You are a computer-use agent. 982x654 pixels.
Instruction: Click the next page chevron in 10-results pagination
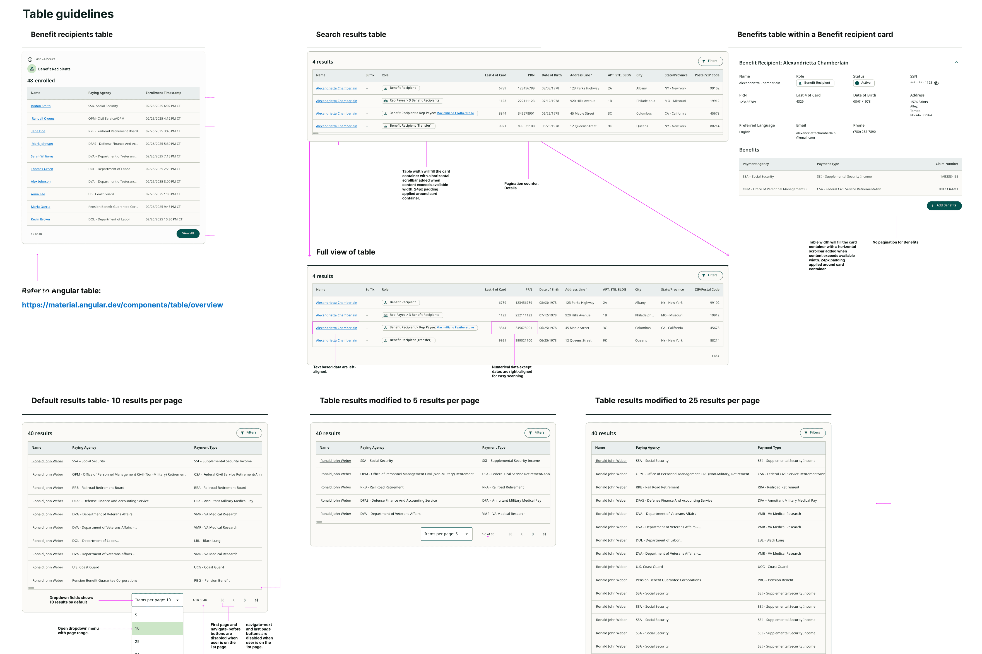[245, 600]
